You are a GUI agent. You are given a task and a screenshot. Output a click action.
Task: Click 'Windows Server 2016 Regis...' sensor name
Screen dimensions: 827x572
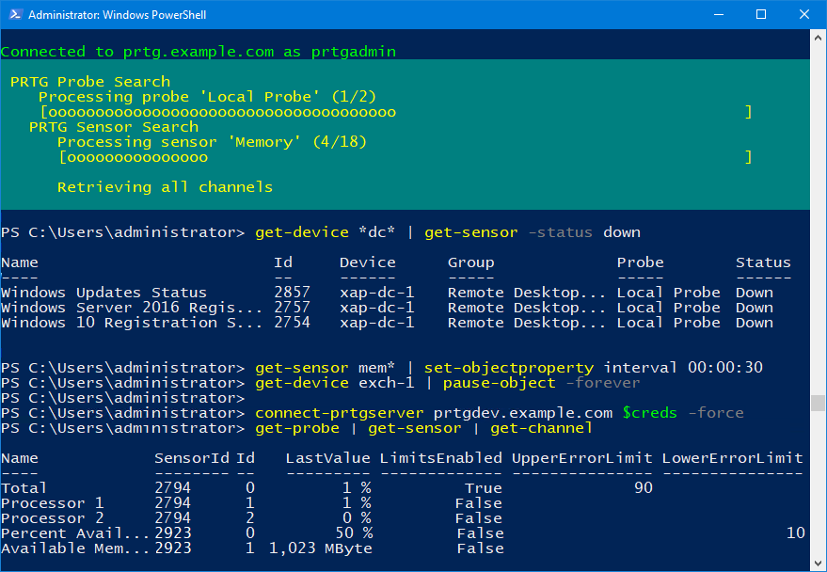pyautogui.click(x=132, y=308)
